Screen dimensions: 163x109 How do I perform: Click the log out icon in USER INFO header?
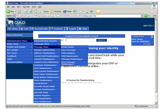coord(152,37)
